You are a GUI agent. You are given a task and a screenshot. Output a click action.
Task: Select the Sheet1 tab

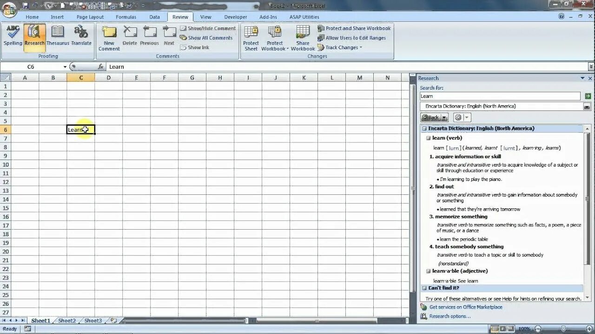point(40,321)
